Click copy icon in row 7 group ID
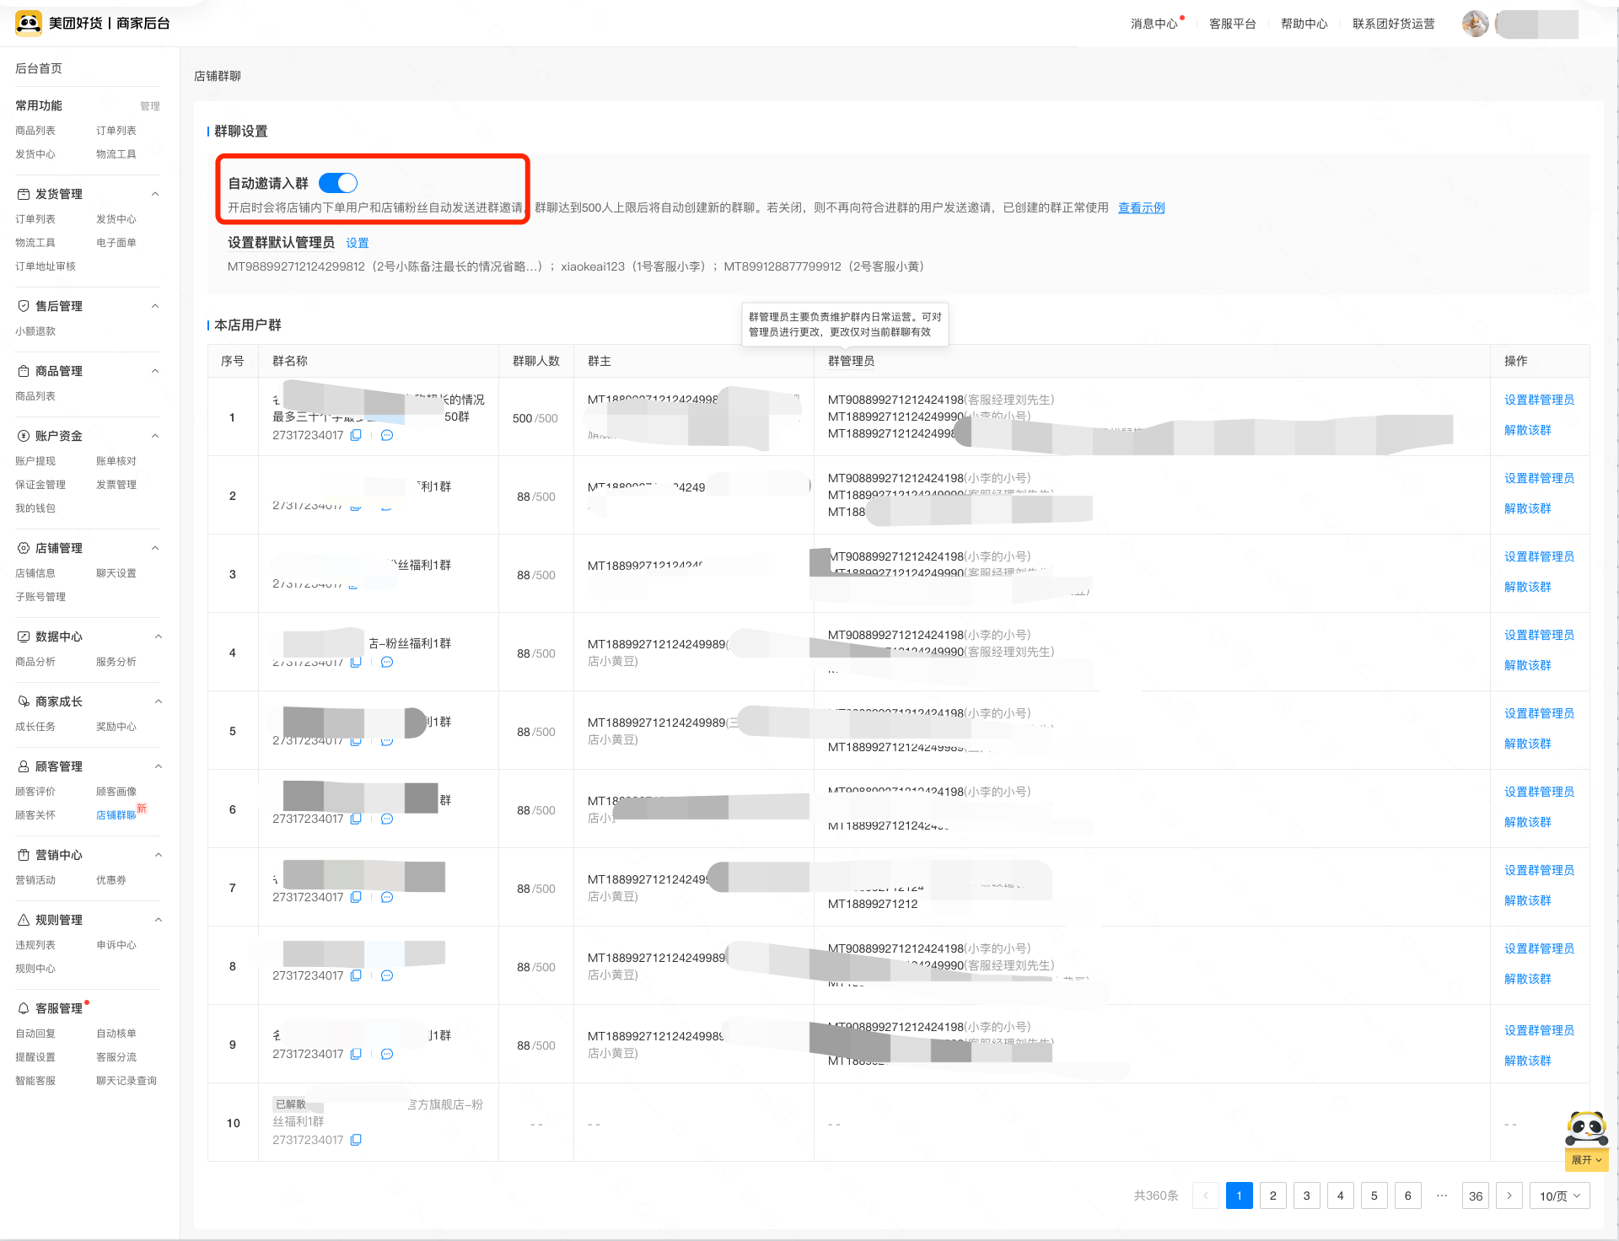 tap(356, 897)
